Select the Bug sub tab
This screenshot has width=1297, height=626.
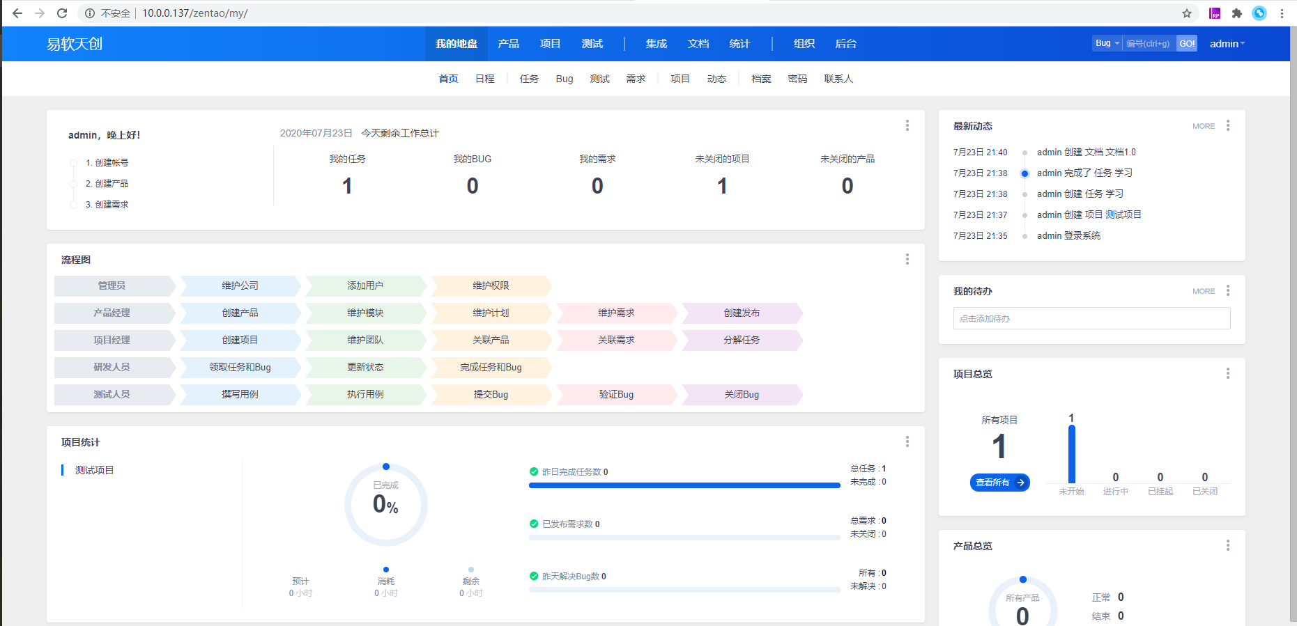[565, 79]
